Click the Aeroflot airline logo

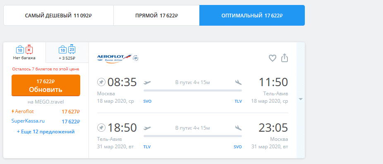[115, 58]
